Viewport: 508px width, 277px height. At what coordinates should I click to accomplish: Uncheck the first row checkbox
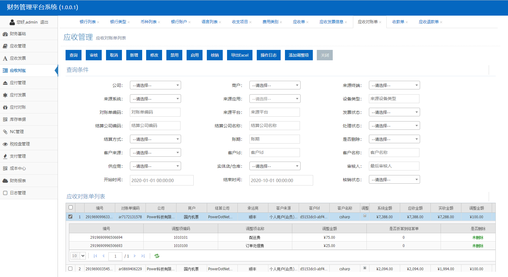pyautogui.click(x=70, y=217)
